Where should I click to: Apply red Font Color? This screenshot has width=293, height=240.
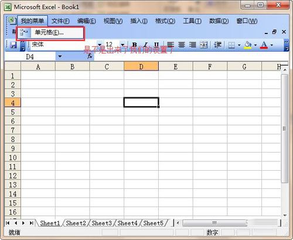click(264, 45)
